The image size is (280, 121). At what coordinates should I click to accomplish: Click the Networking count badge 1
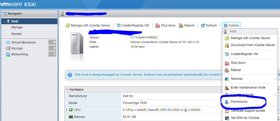[x=52, y=54]
